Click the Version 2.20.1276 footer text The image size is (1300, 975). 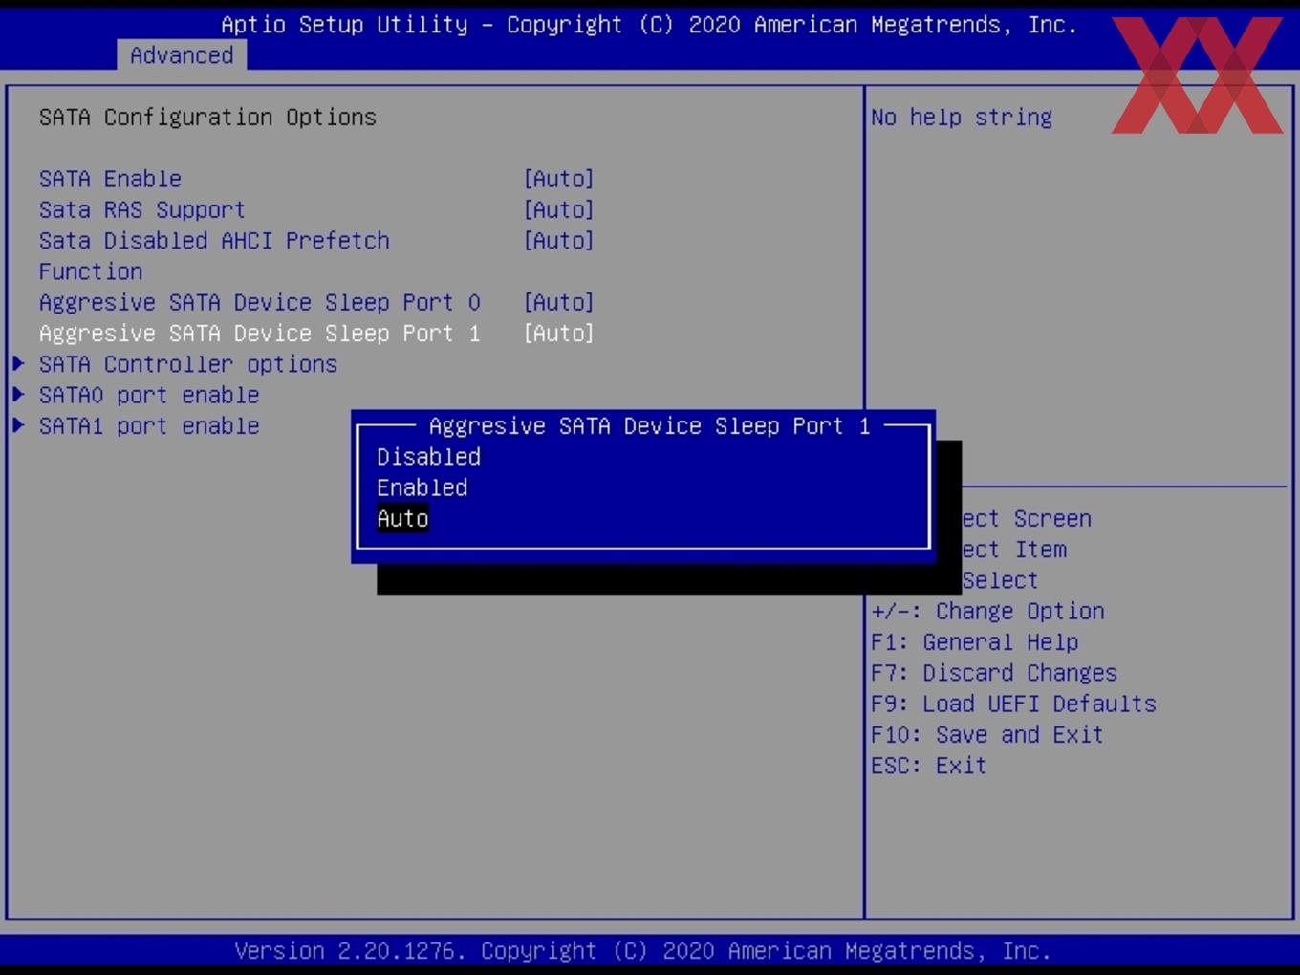[x=642, y=950]
